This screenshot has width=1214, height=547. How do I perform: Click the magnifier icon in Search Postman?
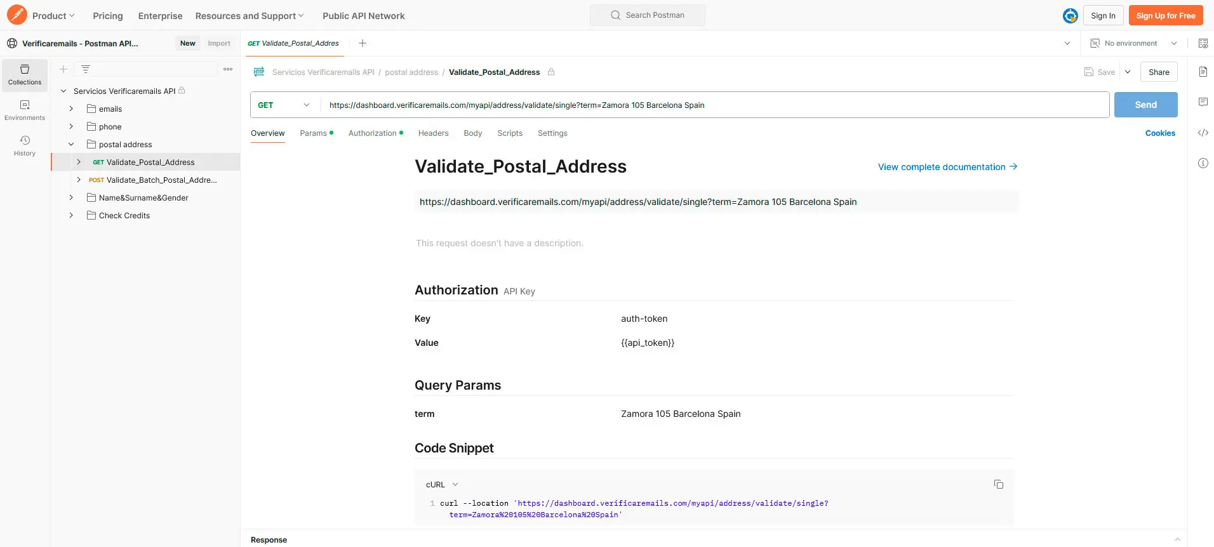[615, 15]
